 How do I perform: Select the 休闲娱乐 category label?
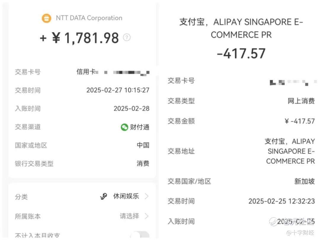coord(126,196)
